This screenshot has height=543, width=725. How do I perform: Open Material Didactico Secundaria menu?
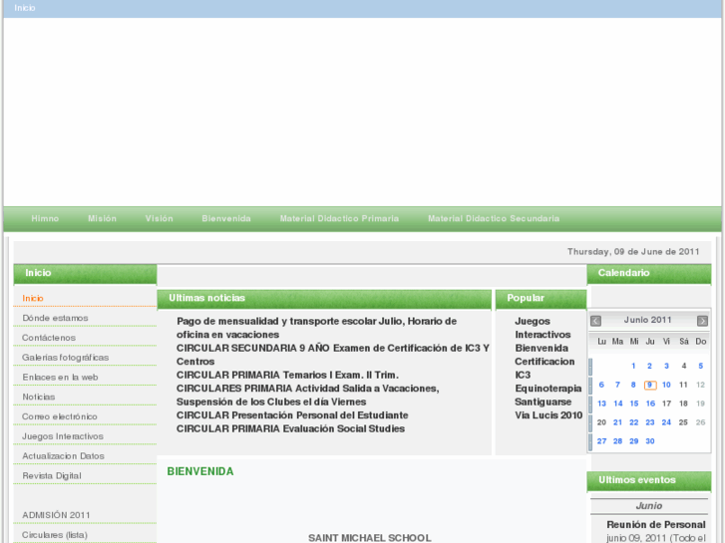tap(494, 218)
